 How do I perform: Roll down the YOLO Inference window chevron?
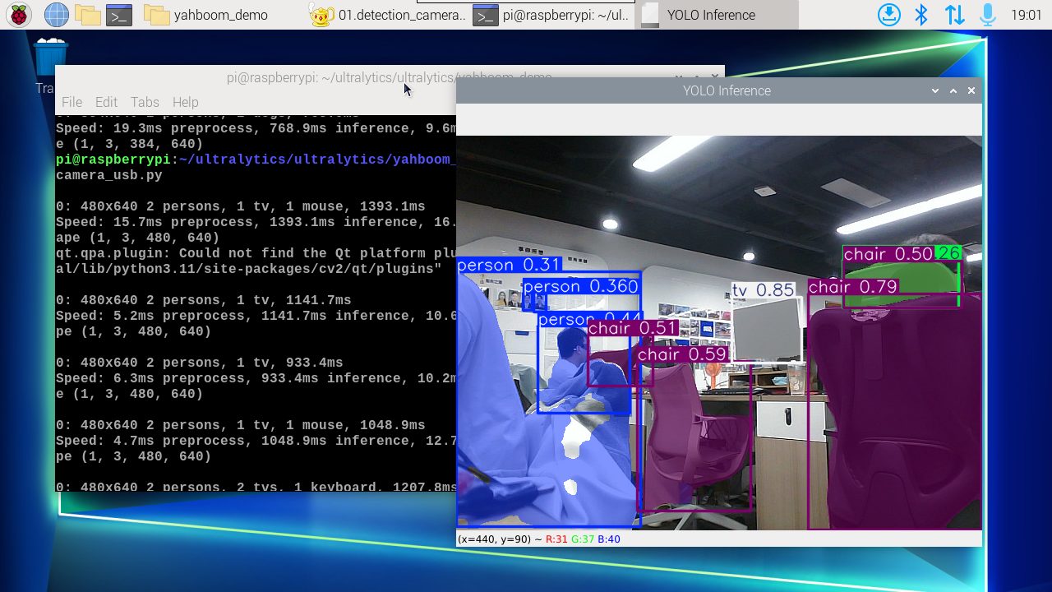click(935, 91)
